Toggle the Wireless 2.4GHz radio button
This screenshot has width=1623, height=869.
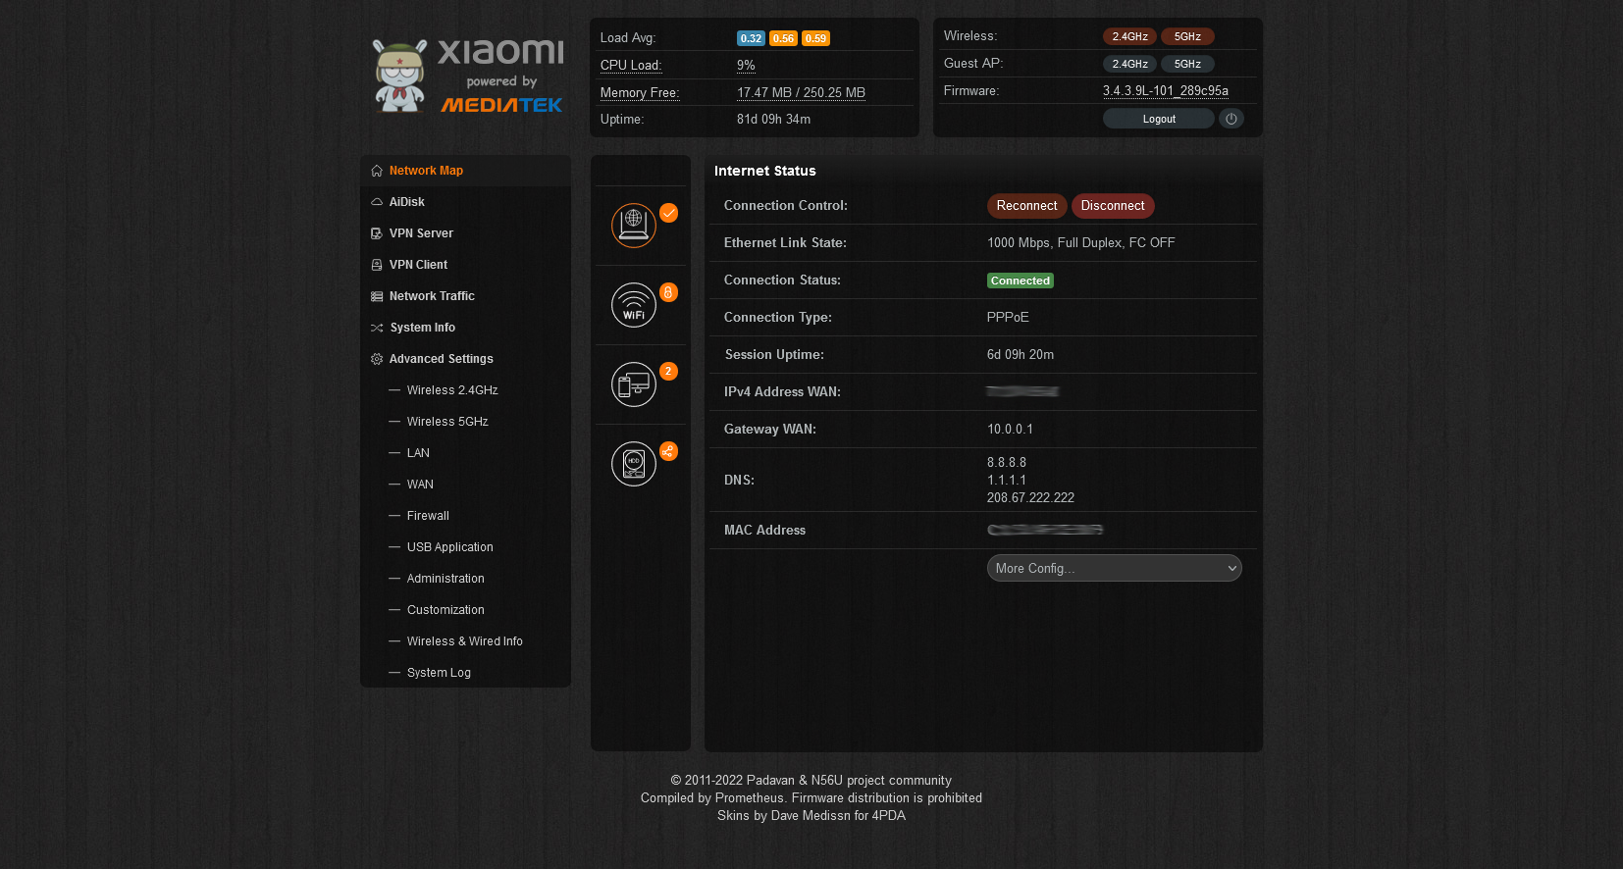(1129, 36)
